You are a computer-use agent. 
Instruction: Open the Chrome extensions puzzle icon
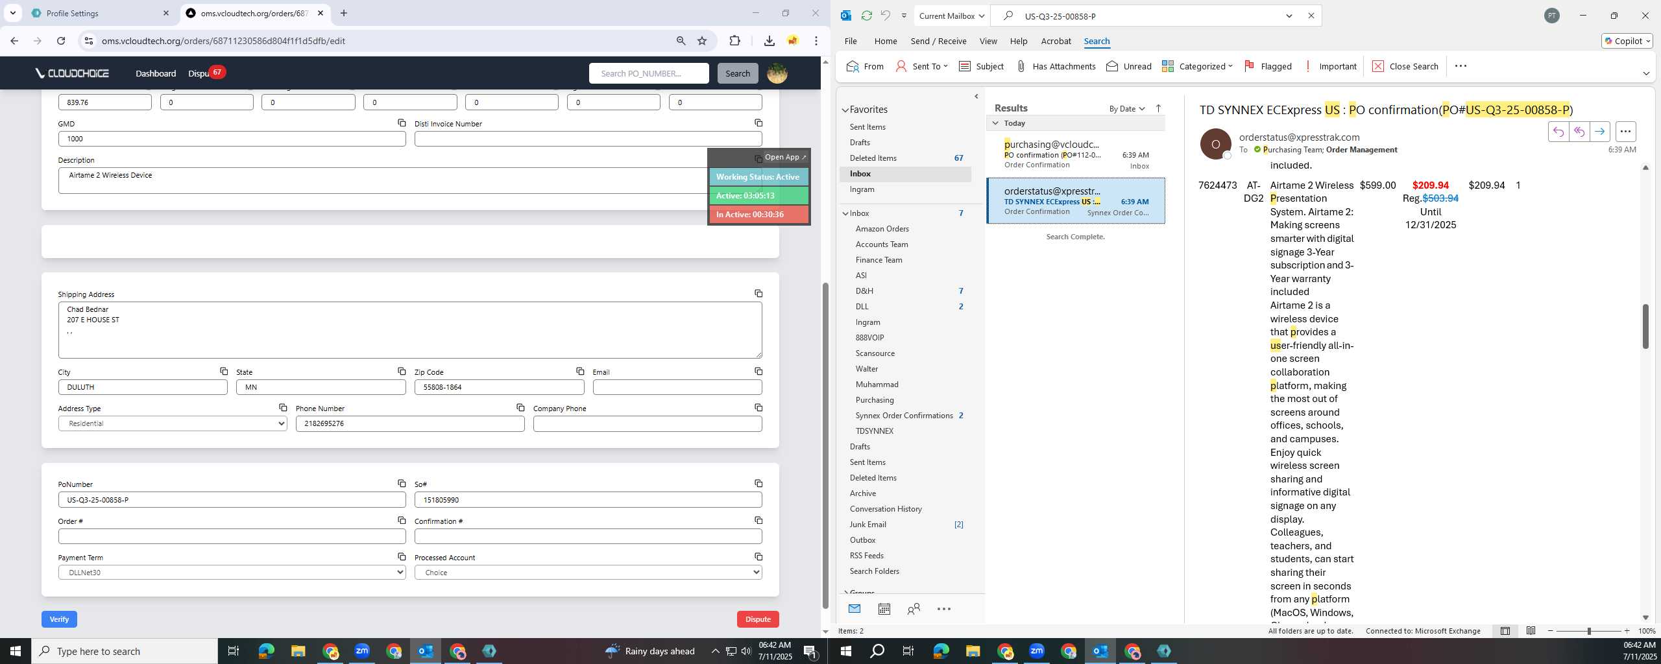(734, 41)
